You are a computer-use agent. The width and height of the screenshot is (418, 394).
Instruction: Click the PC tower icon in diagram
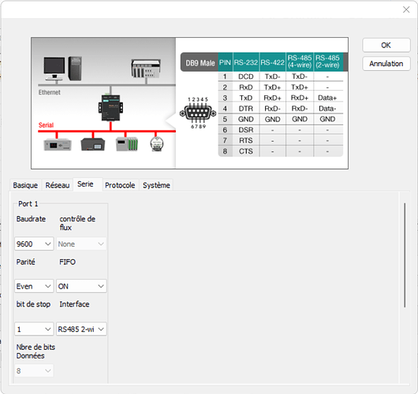75,69
